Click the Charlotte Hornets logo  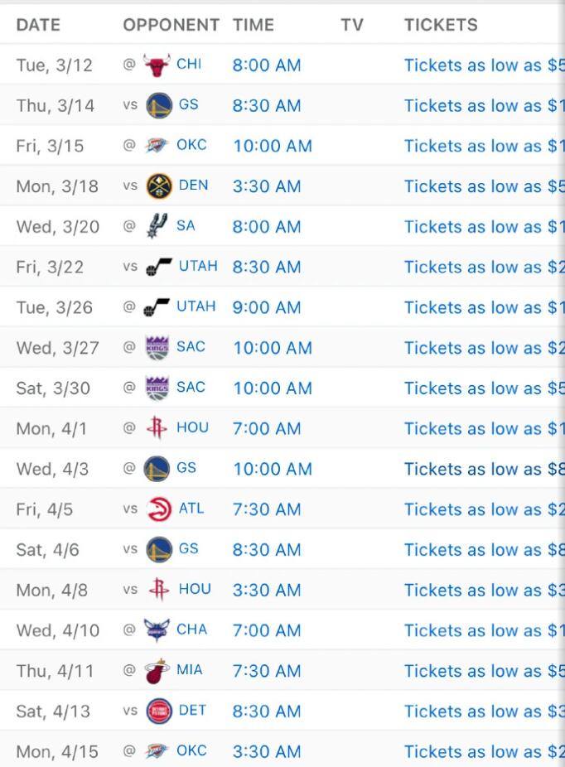pos(157,630)
